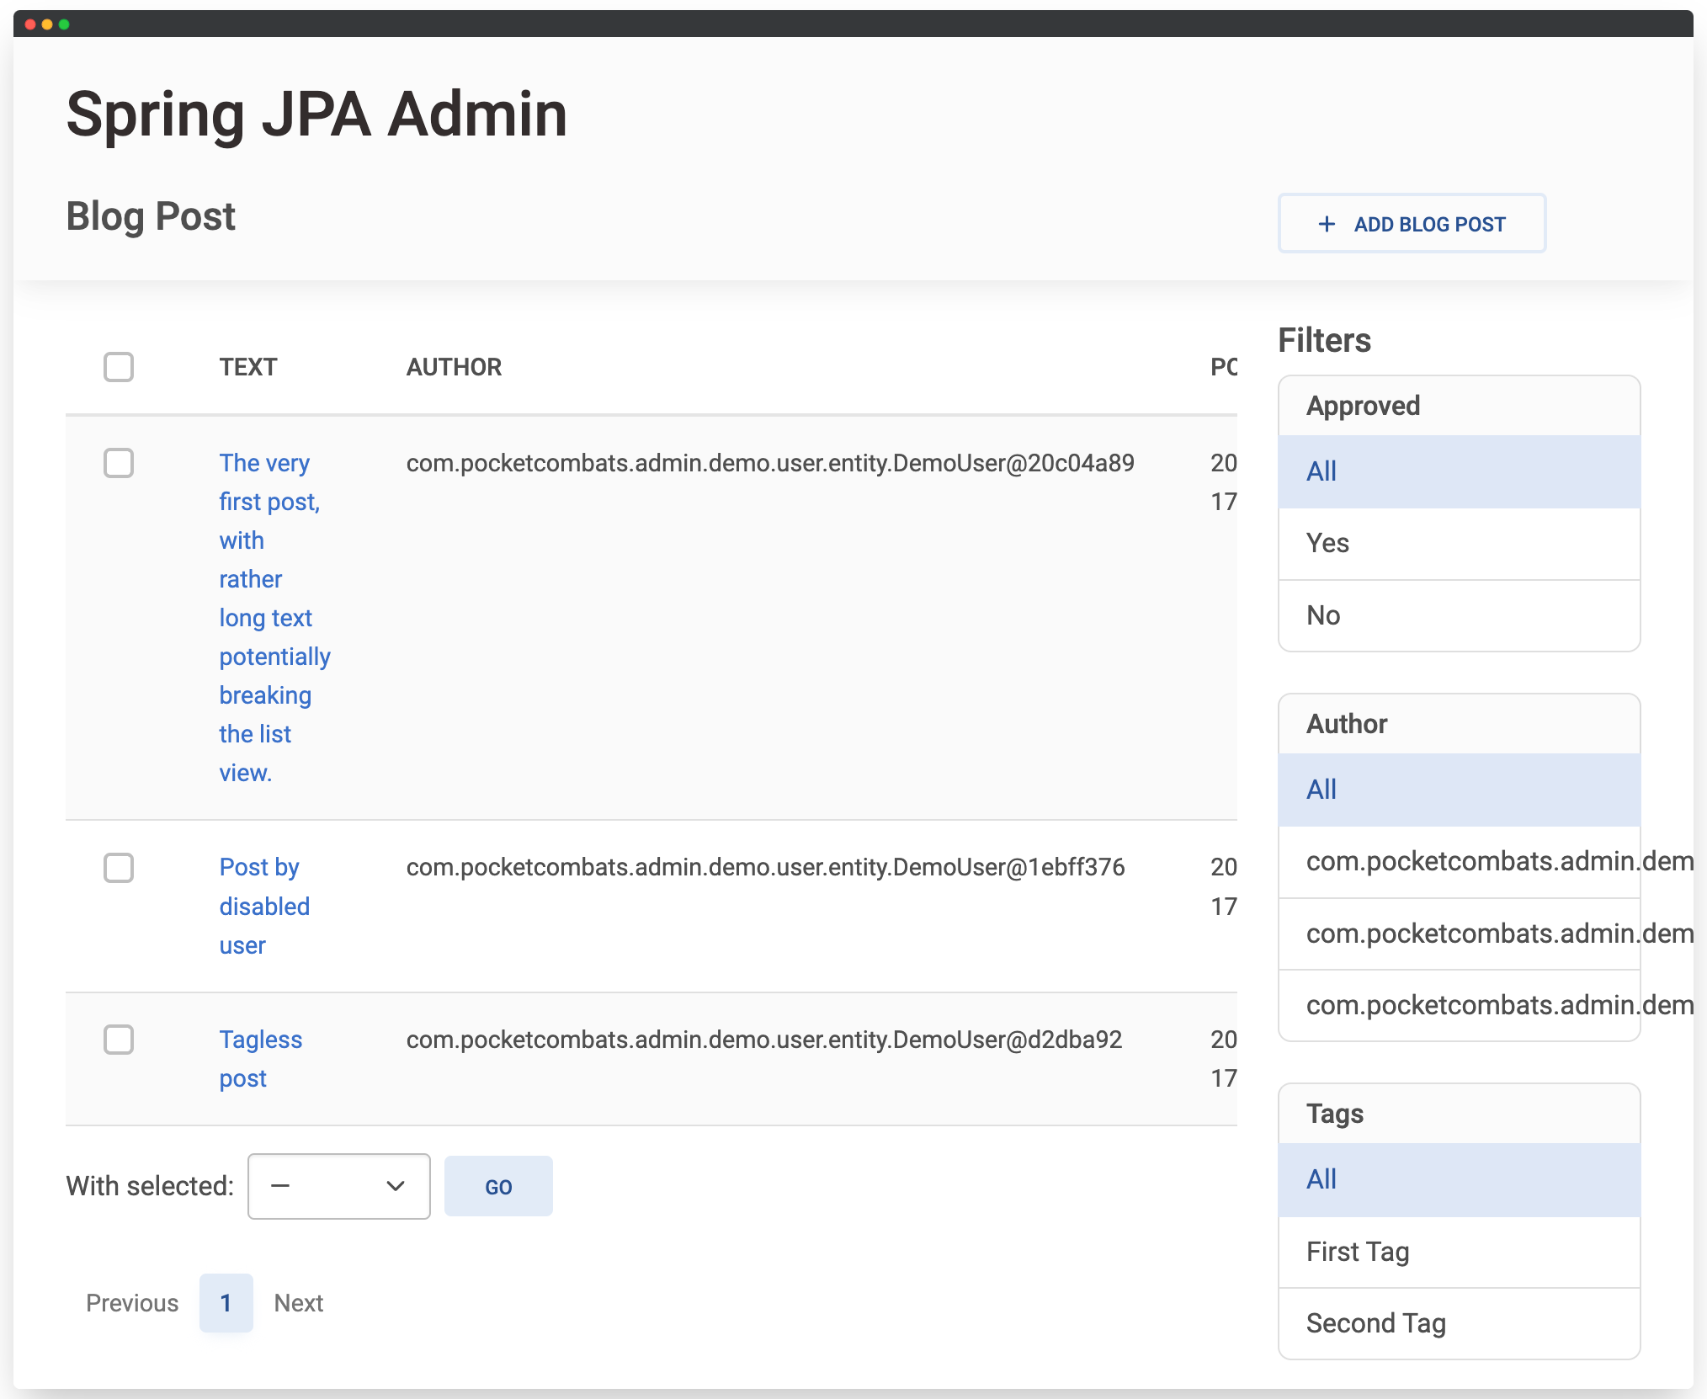Toggle the select-all checkbox in table header
Viewport: 1707px width, 1399px height.
[119, 367]
